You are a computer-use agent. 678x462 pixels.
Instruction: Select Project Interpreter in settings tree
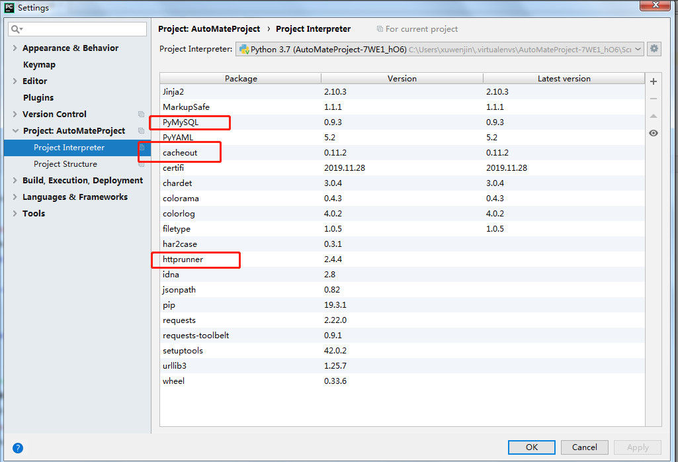coord(77,148)
